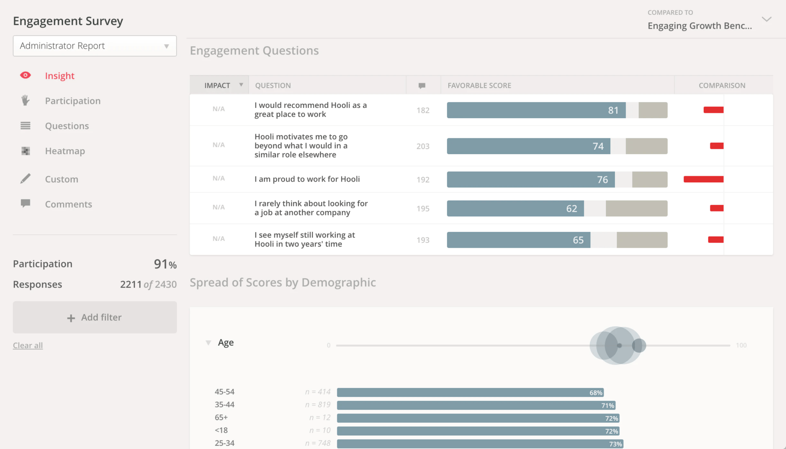Click the plus icon on Add filter
Viewport: 786px width, 449px height.
point(71,318)
